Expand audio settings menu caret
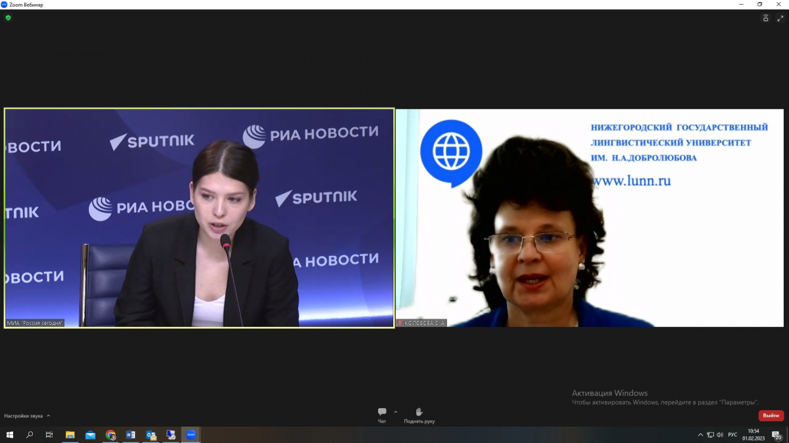The width and height of the screenshot is (789, 443). pyautogui.click(x=48, y=415)
